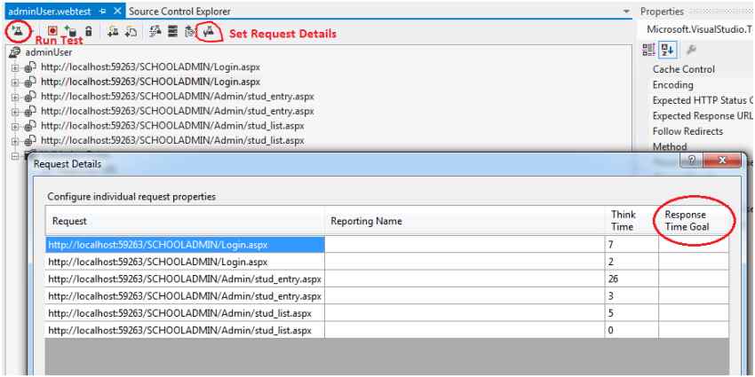
Task: Click the Property Pages wrench icon
Action: tap(690, 49)
